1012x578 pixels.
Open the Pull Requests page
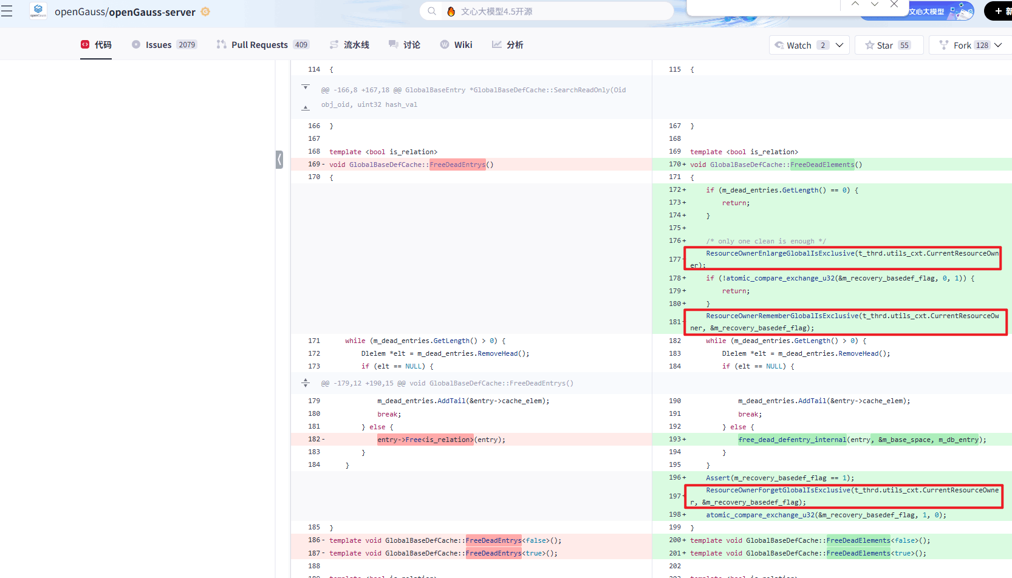[259, 44]
